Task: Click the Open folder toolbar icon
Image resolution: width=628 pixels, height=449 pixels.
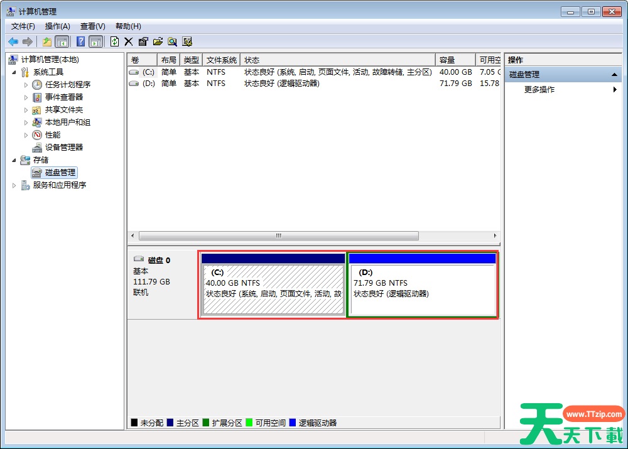Action: 158,41
